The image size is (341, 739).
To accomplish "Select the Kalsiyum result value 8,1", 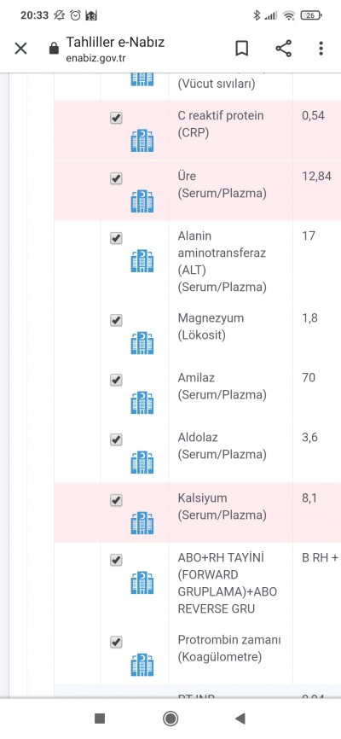I will pyautogui.click(x=309, y=498).
